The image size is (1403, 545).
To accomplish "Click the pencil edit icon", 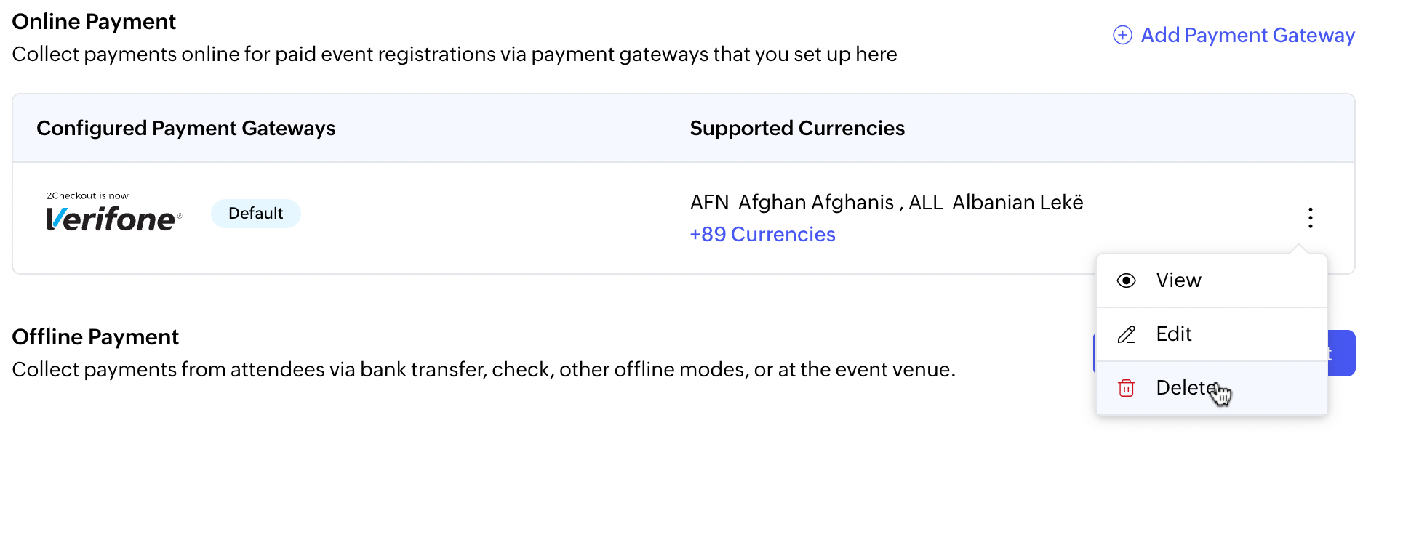I will pyautogui.click(x=1126, y=334).
